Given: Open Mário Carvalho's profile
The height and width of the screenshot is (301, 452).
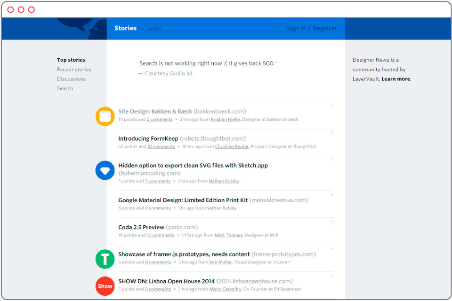Looking at the screenshot, I should [225, 289].
